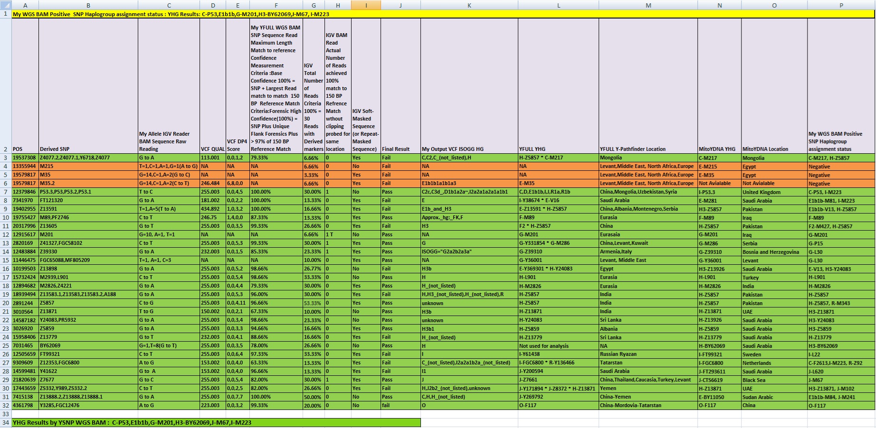Click the cell 'H-Z5857, R-M343'
This screenshot has height=428, width=876.
pyautogui.click(x=841, y=303)
